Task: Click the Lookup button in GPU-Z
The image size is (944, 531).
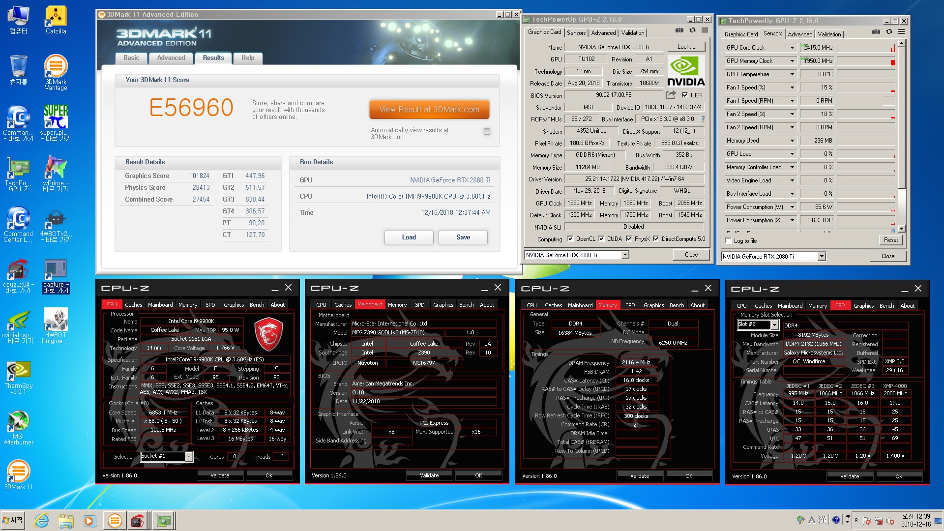Action: tap(686, 47)
